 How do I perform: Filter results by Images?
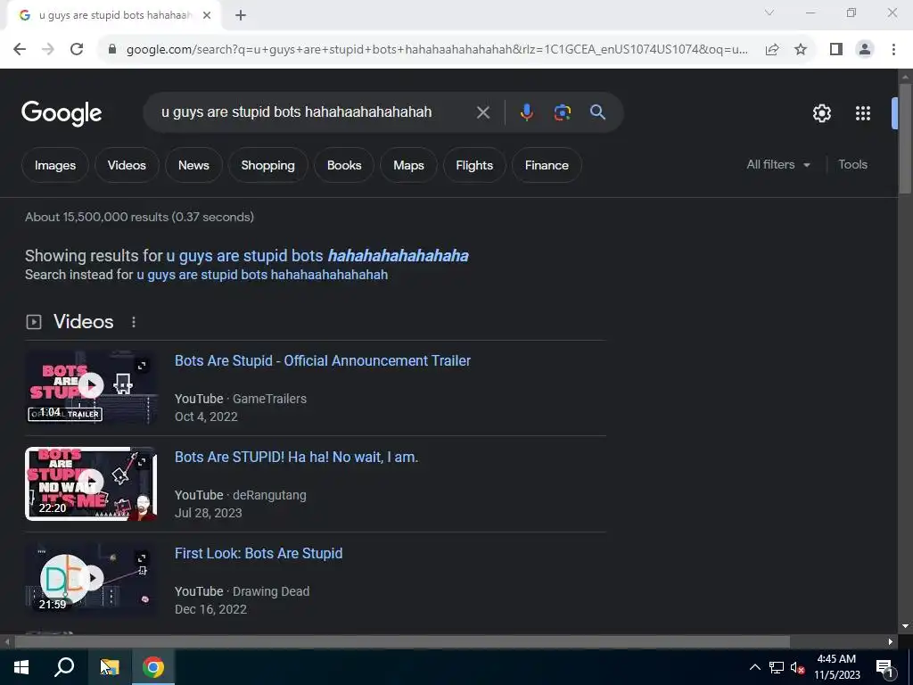click(x=55, y=165)
